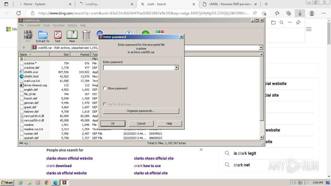Click Cancel in the Enter password dialog

click(x=141, y=123)
